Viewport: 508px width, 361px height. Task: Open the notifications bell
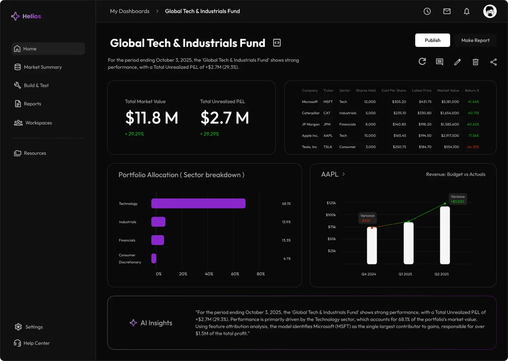tap(467, 11)
